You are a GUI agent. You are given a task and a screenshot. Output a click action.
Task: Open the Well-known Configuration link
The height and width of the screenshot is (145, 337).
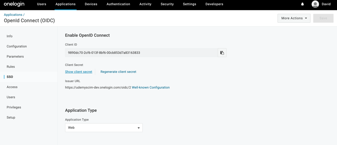(151, 88)
